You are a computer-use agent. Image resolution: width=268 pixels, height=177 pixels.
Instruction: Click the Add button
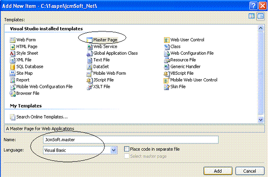tap(218, 171)
